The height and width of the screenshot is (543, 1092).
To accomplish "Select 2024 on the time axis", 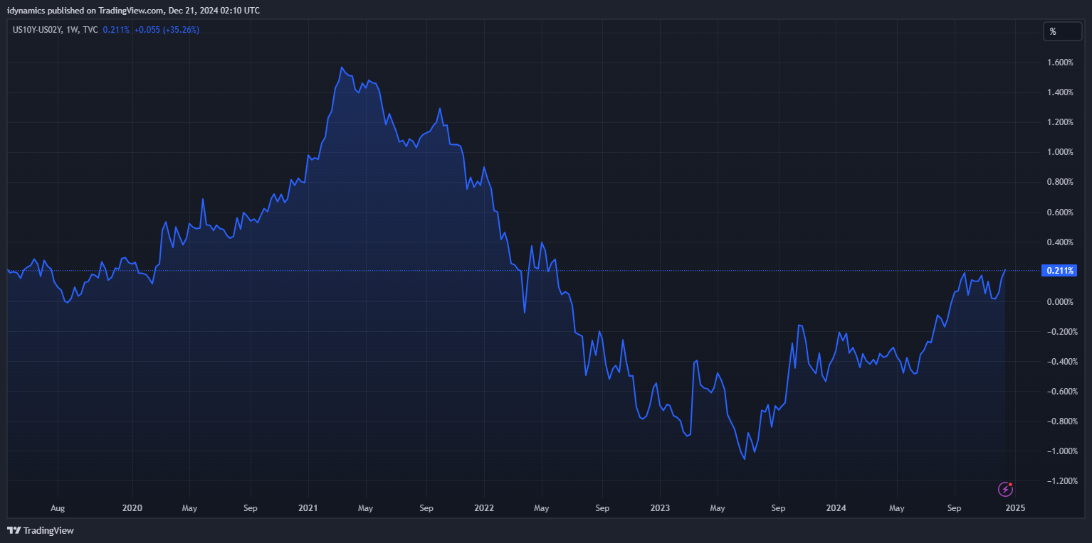I will point(836,508).
